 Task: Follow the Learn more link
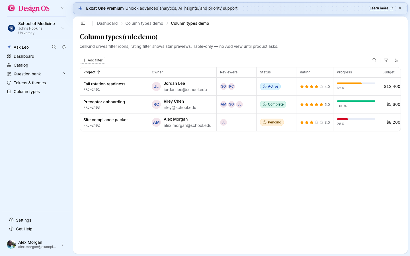pos(381,8)
